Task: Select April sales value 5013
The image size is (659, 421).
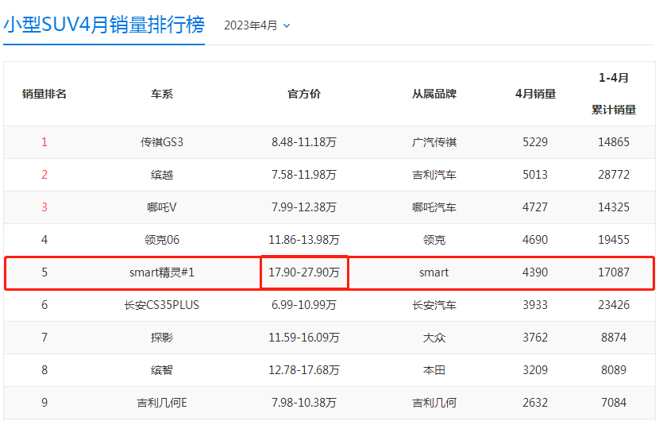Action: tap(535, 175)
